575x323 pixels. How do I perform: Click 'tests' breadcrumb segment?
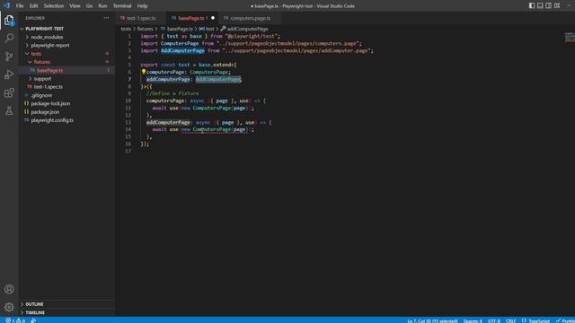click(126, 29)
